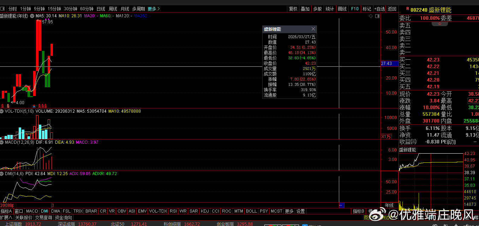Viewport: 479px width, 226px height.
Task: Select the 窗口 tab
Action: tap(19, 211)
